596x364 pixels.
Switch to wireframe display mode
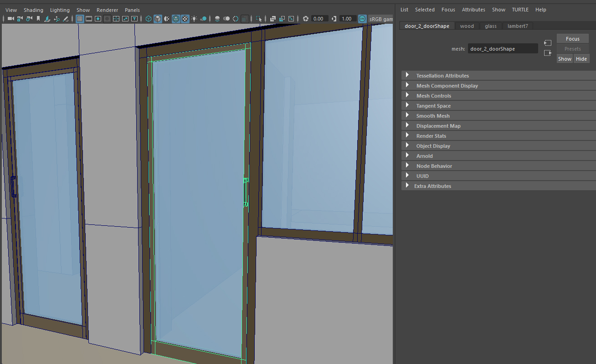(x=148, y=19)
